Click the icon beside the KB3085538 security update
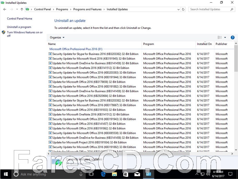 50,133
